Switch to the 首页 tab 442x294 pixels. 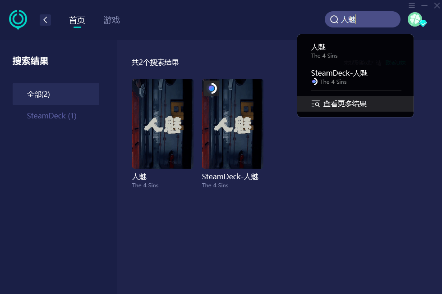pos(77,20)
